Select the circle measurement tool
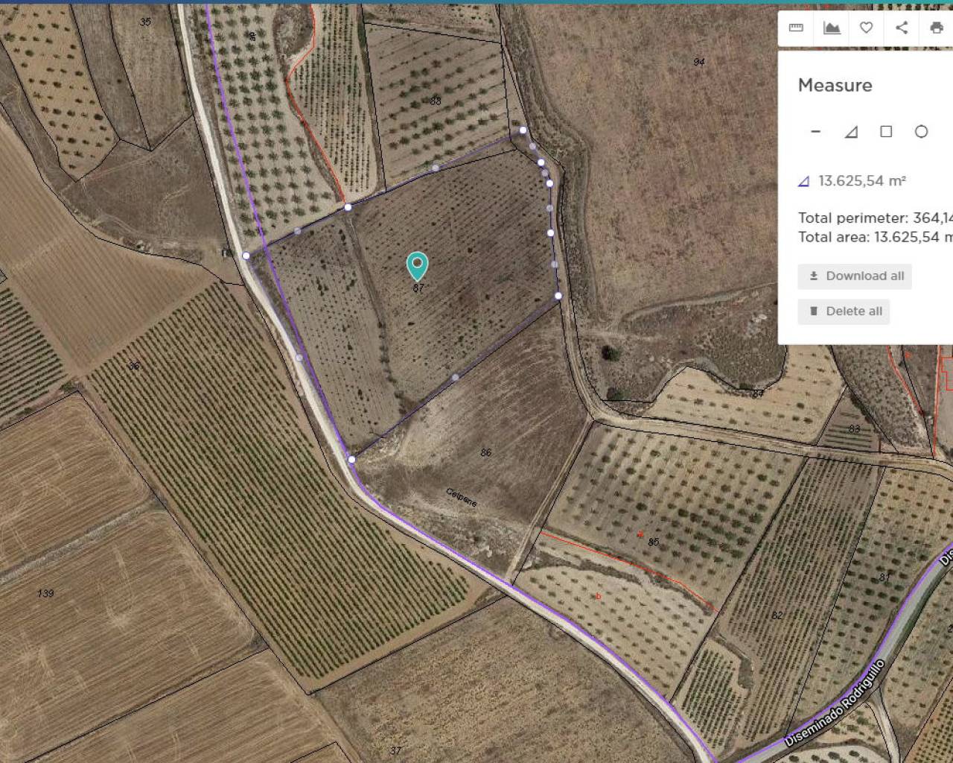The height and width of the screenshot is (763, 953). [x=921, y=132]
